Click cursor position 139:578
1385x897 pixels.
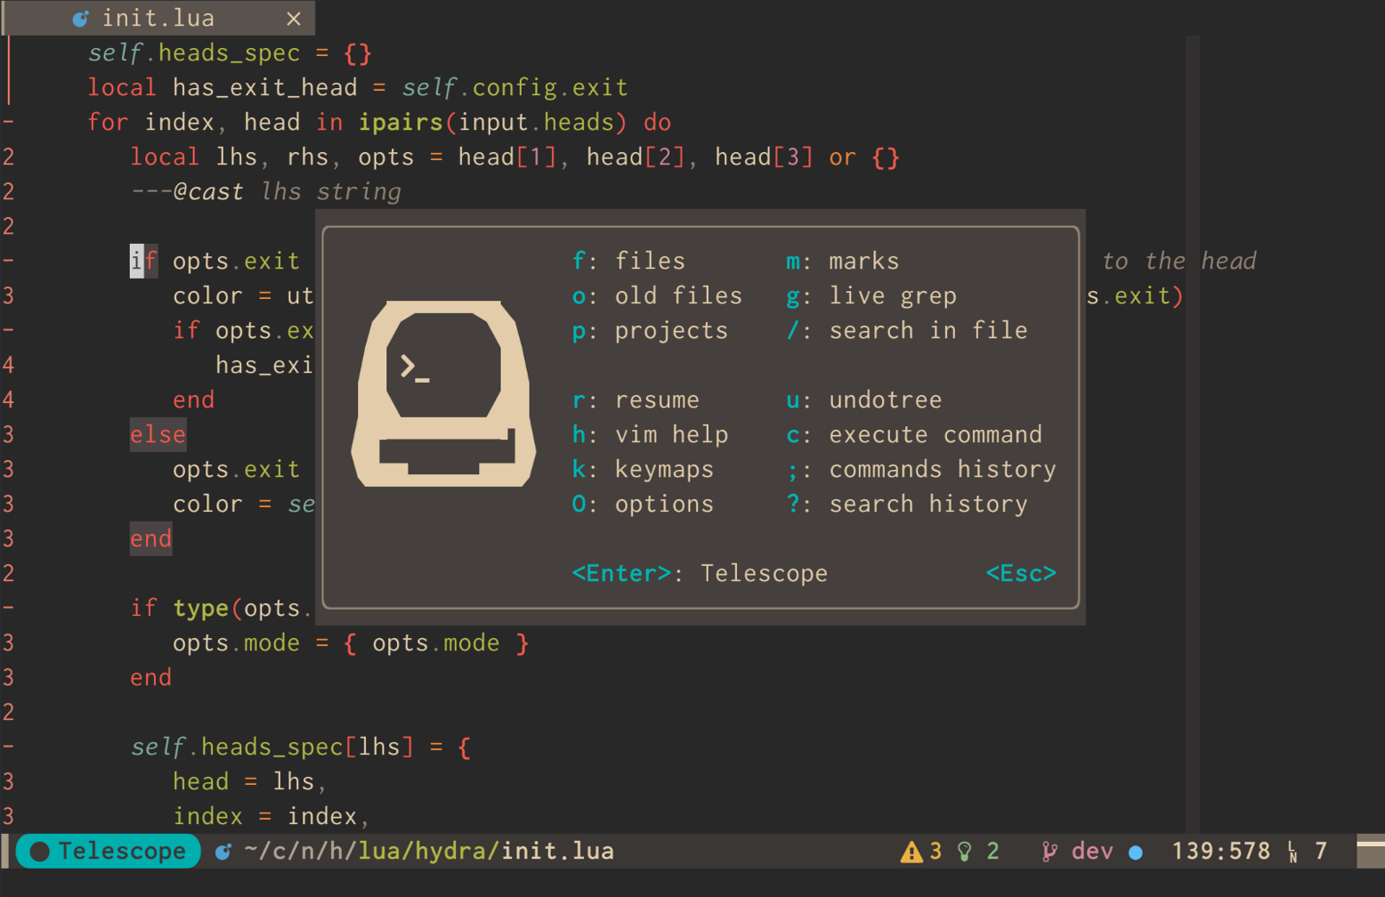tap(1220, 851)
